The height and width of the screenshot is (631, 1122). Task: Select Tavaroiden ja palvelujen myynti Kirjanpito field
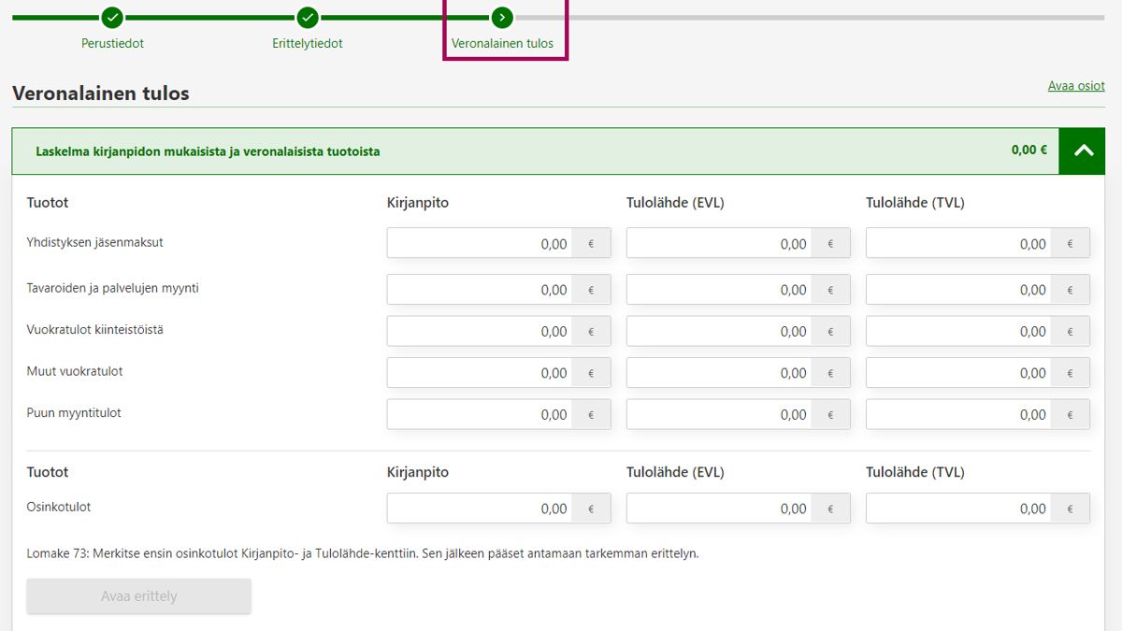click(480, 290)
